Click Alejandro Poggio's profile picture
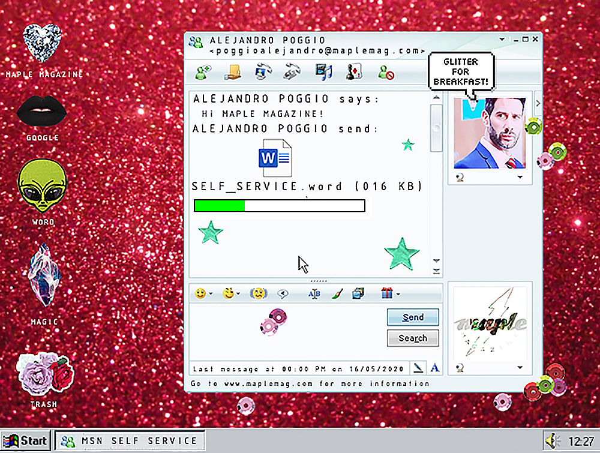 [x=490, y=133]
